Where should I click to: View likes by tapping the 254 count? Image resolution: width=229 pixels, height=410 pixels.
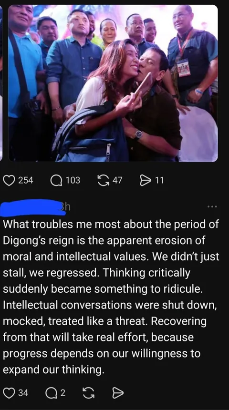26,180
